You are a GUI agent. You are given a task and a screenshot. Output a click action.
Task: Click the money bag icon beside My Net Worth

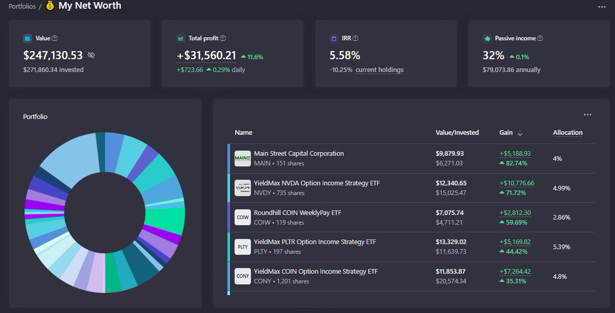[x=50, y=6]
